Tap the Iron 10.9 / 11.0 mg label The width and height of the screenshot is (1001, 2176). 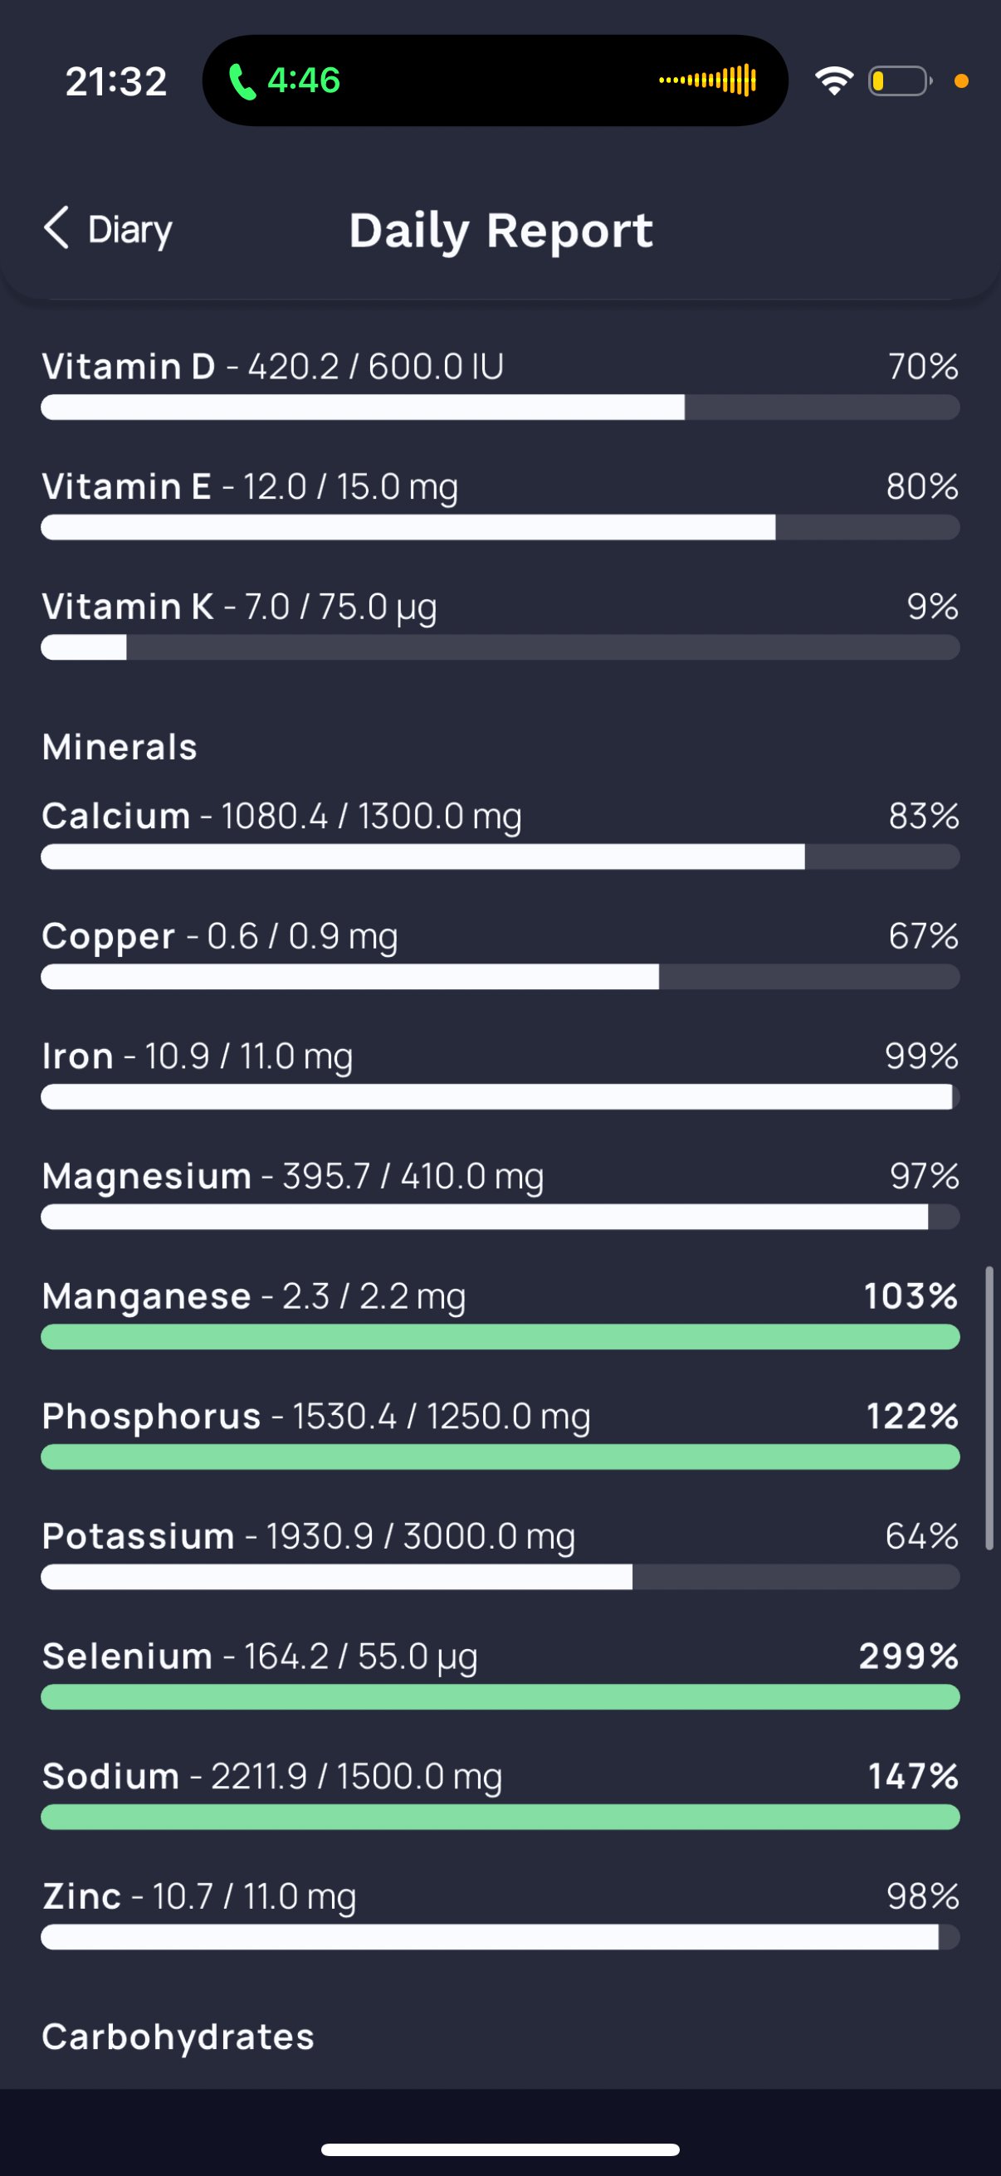(198, 1056)
